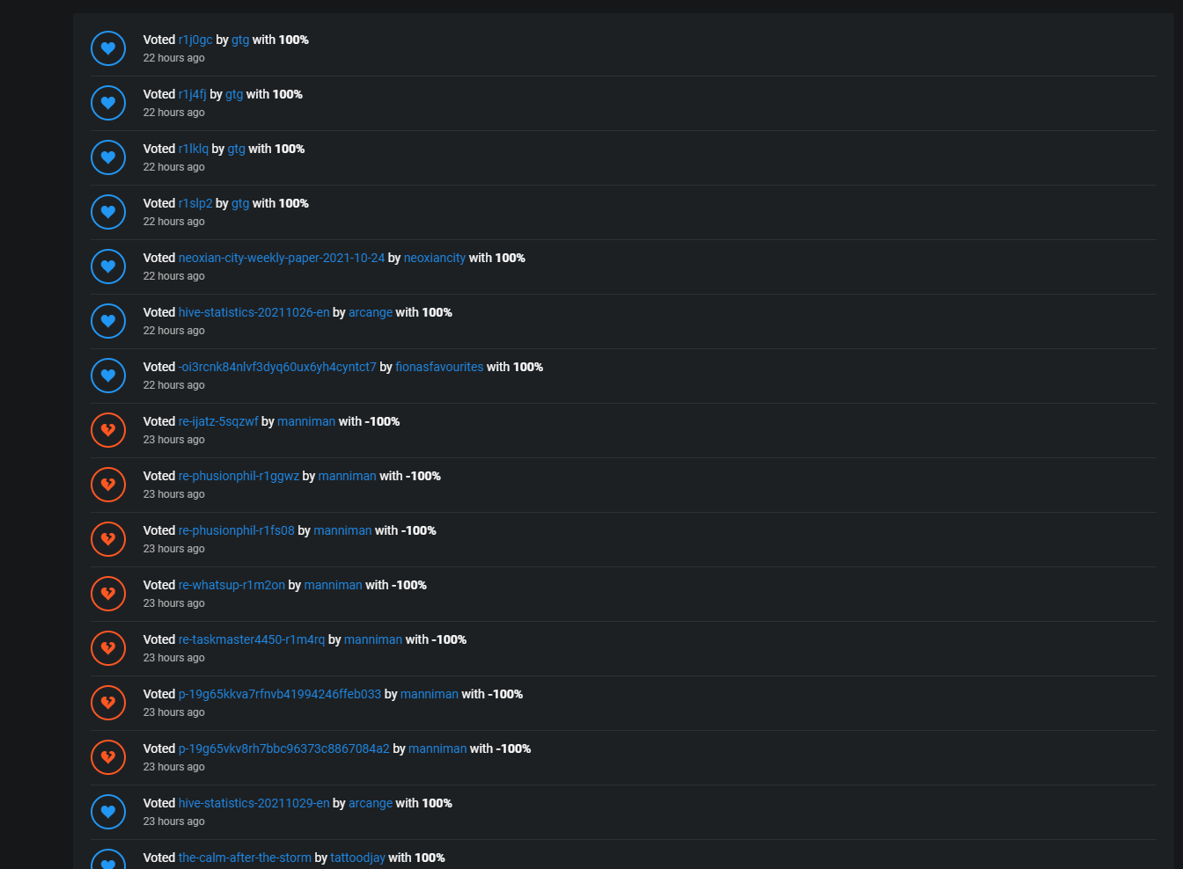
Task: Visit the fionasfavourites profile link
Action: click(x=439, y=367)
